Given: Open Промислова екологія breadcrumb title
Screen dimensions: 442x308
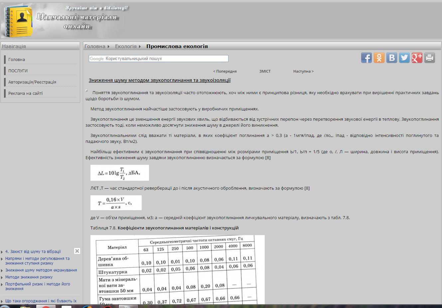Looking at the screenshot, I should tap(177, 46).
